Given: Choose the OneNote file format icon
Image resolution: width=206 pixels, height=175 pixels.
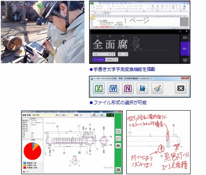Looking at the screenshot, I should click(128, 88).
